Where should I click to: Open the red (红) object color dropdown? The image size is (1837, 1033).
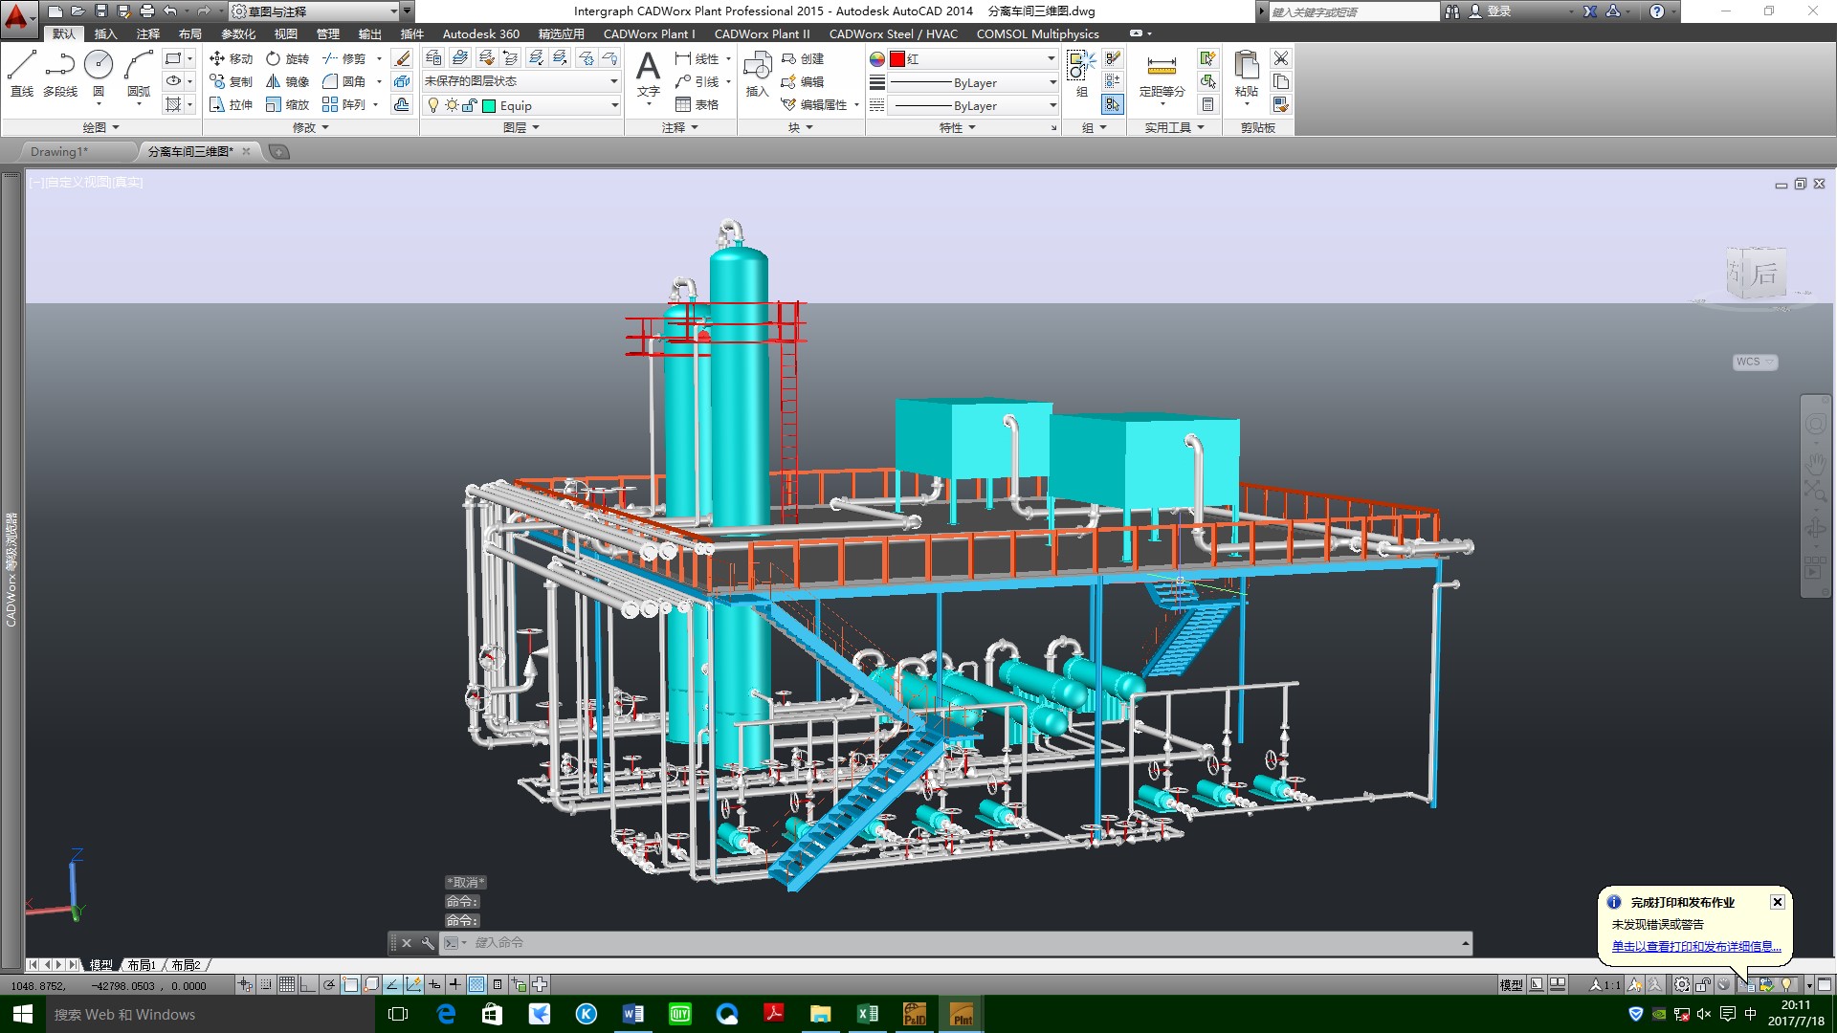[1051, 58]
